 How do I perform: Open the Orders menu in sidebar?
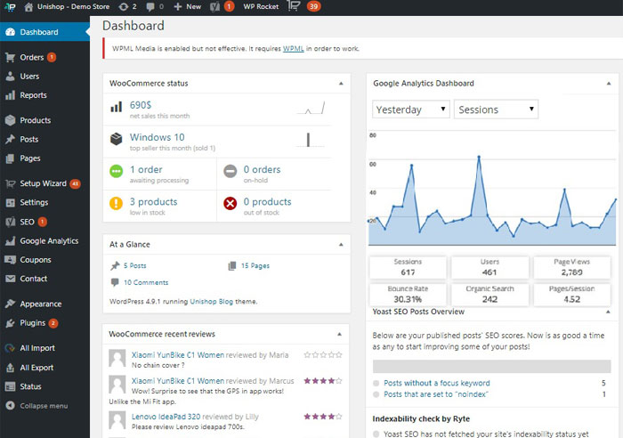[32, 58]
